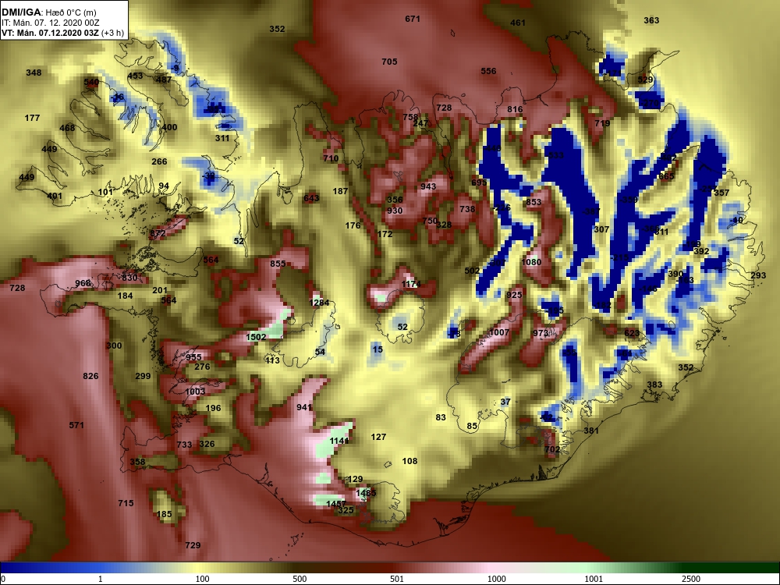Click the map value 941
The width and height of the screenshot is (780, 585).
click(304, 407)
